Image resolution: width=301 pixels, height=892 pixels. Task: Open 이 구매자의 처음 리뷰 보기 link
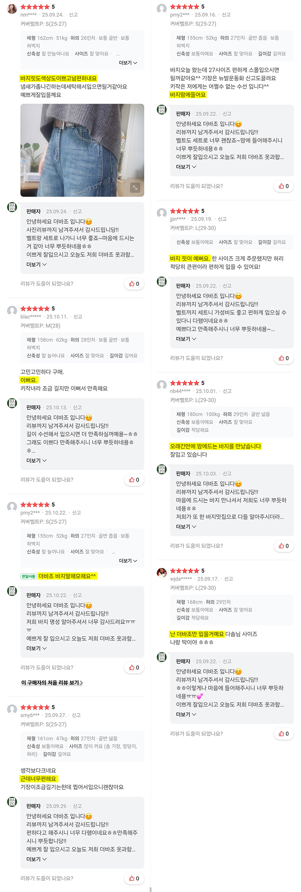pyautogui.click(x=52, y=683)
